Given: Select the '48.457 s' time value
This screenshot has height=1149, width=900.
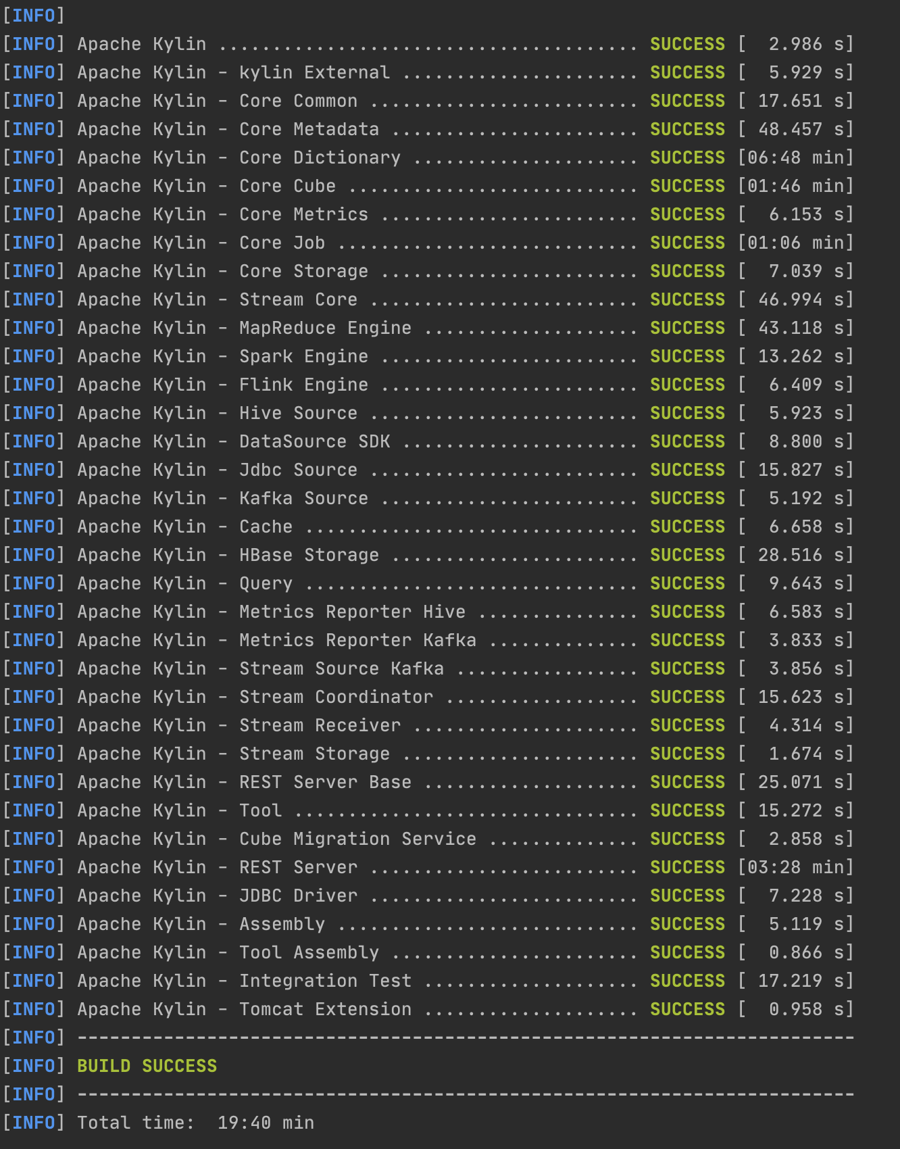Looking at the screenshot, I should coord(801,129).
